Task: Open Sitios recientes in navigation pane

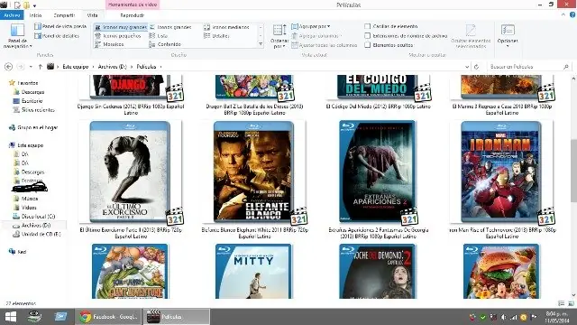Action: (38, 110)
